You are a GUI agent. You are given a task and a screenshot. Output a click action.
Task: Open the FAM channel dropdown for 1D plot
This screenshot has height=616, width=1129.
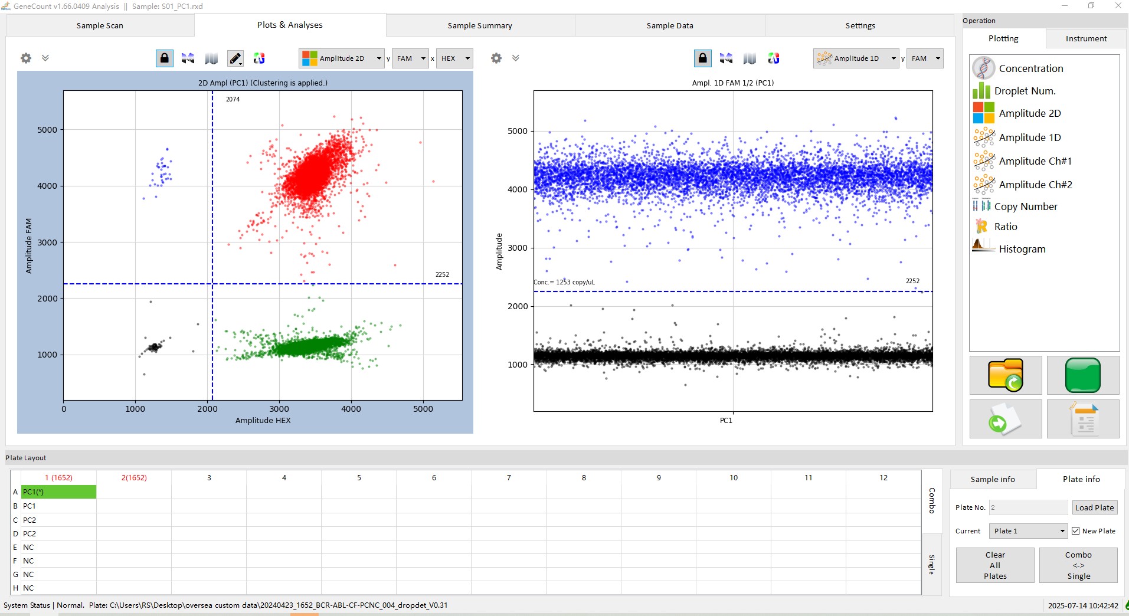pos(925,58)
